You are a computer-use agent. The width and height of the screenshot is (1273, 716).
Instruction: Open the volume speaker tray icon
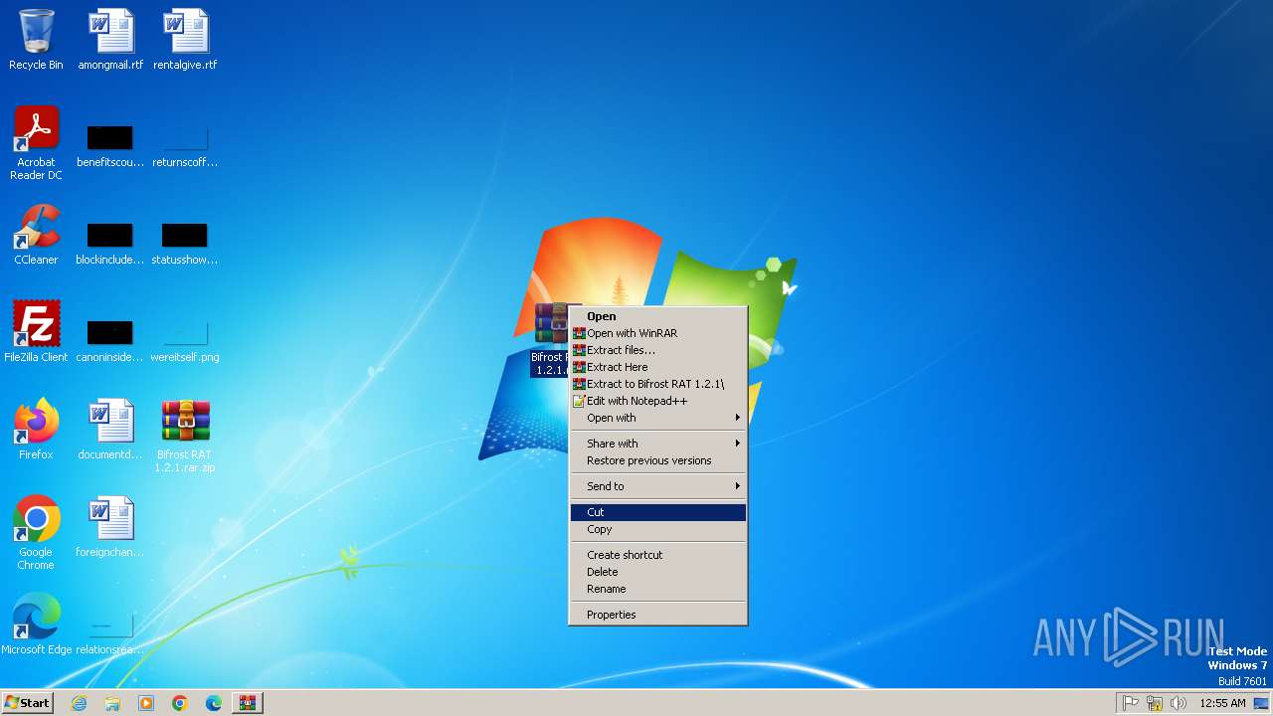coord(1179,703)
